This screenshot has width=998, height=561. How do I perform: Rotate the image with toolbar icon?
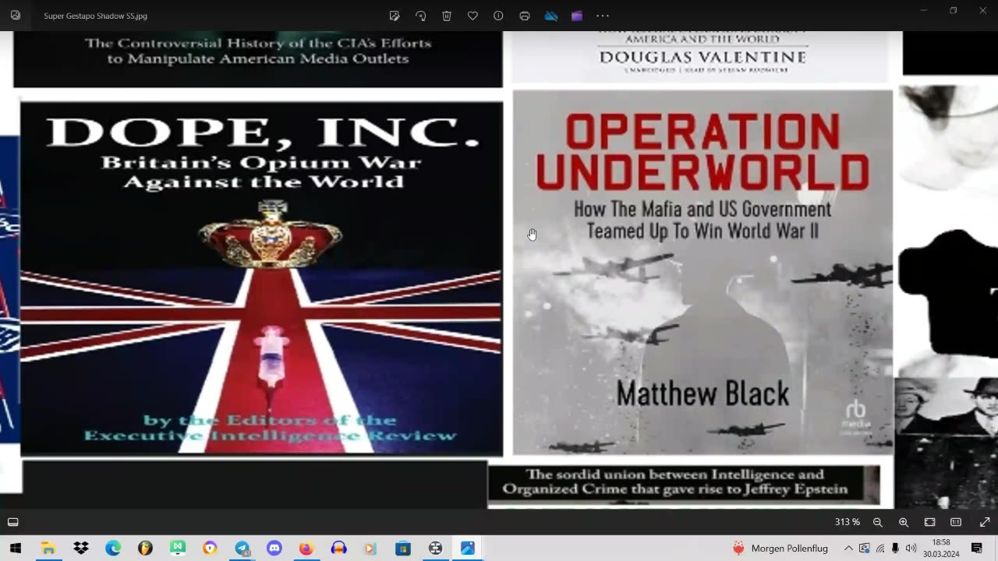421,16
